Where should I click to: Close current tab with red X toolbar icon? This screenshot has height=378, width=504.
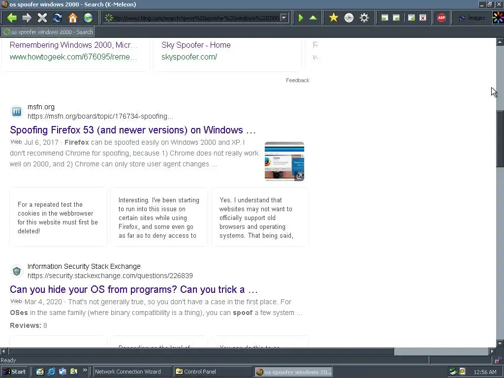(x=423, y=18)
